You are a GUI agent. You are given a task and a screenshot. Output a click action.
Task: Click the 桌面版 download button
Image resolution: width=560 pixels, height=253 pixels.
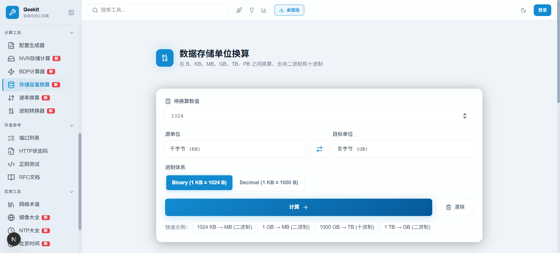[289, 10]
